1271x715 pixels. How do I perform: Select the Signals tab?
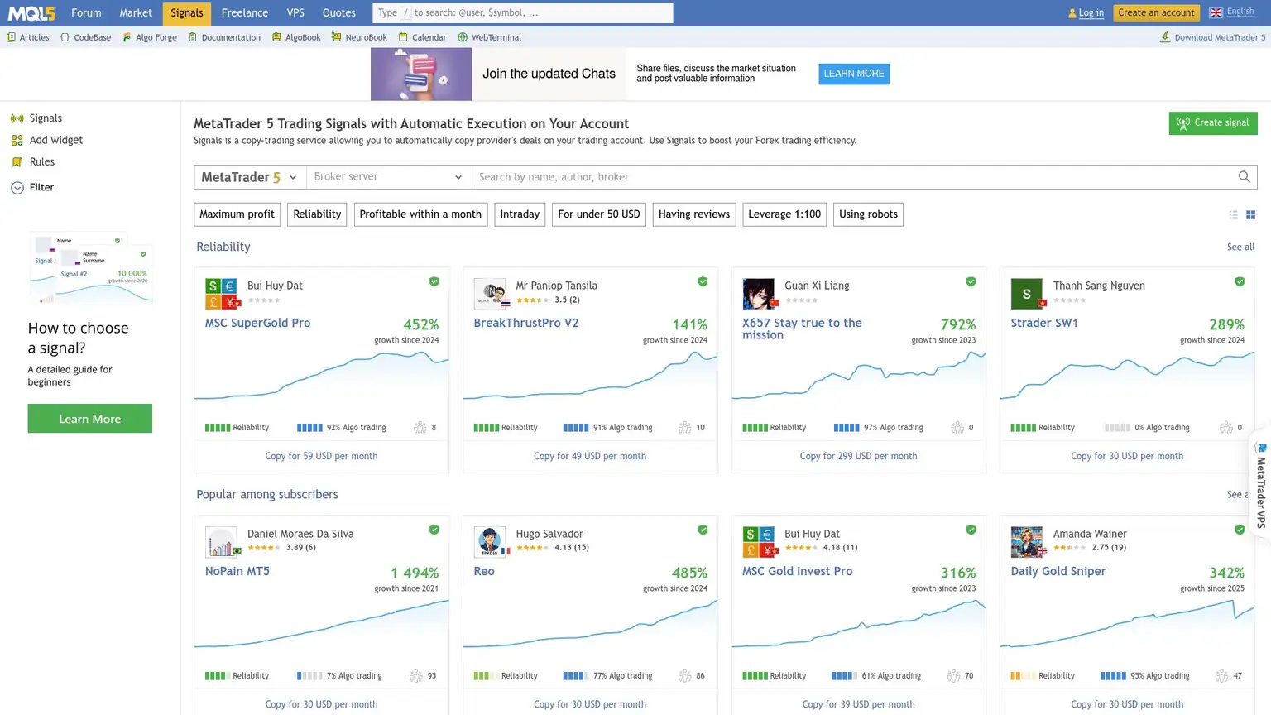coord(187,13)
